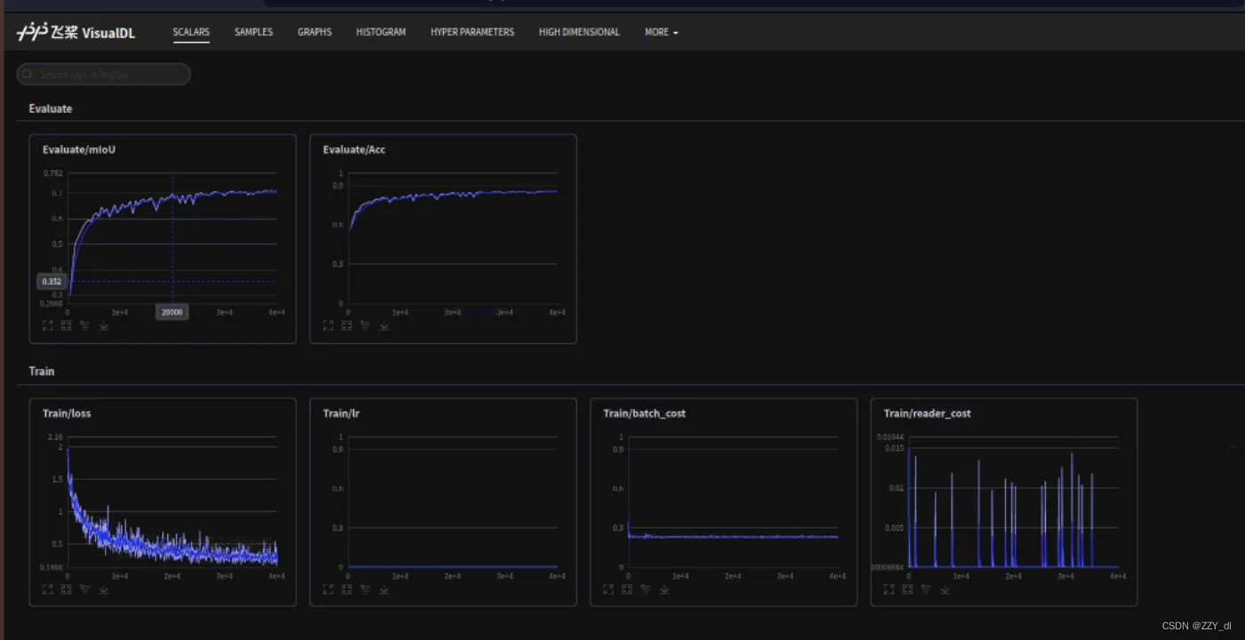Open the HISTOGRAM tab

pyautogui.click(x=381, y=32)
